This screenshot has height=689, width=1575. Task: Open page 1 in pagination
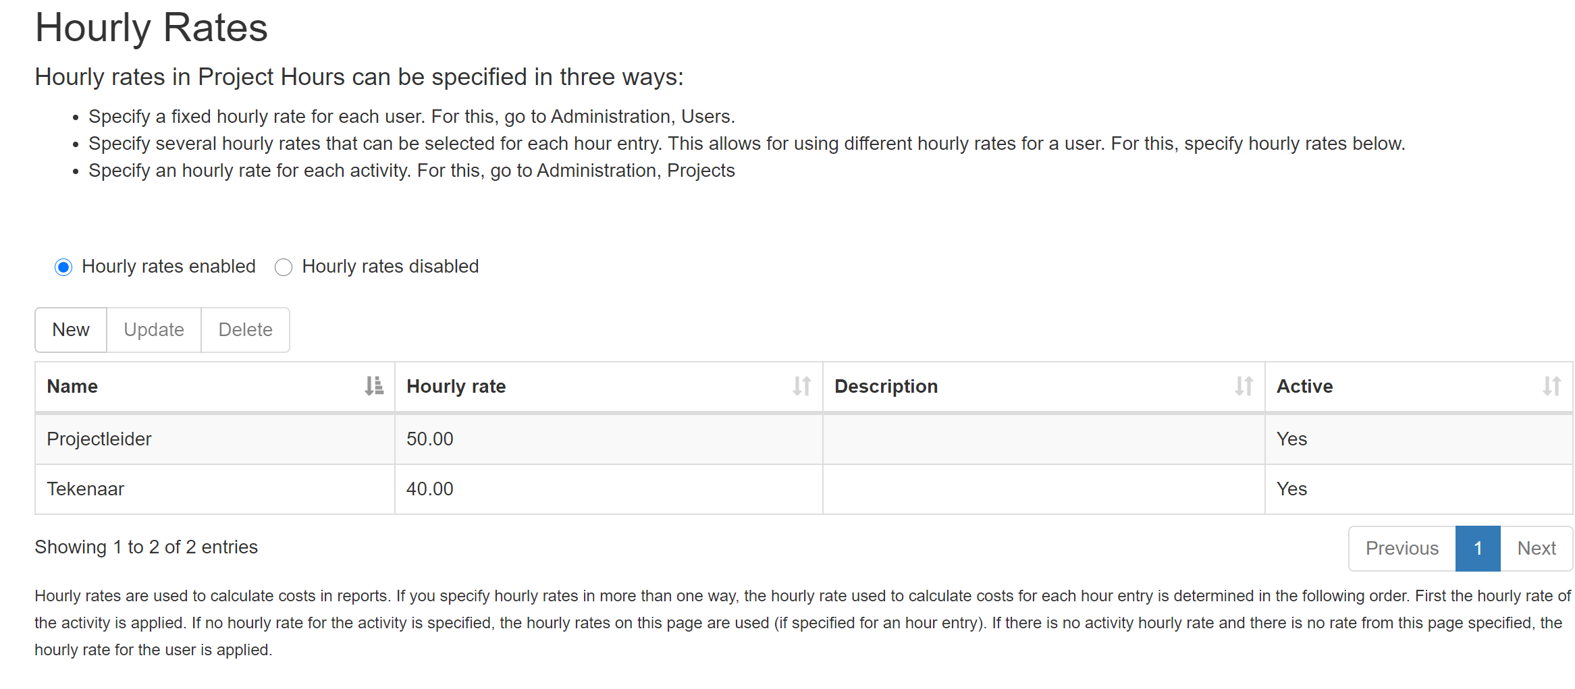click(1478, 549)
